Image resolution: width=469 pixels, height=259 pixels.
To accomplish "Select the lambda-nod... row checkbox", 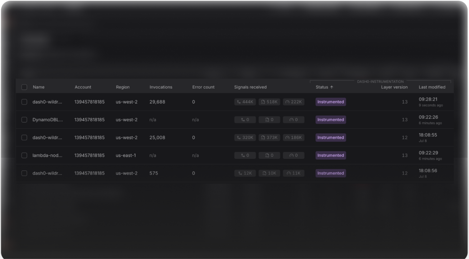I will pyautogui.click(x=24, y=155).
